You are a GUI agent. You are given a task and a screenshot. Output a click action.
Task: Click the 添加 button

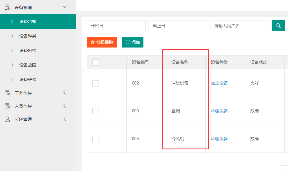133,42
